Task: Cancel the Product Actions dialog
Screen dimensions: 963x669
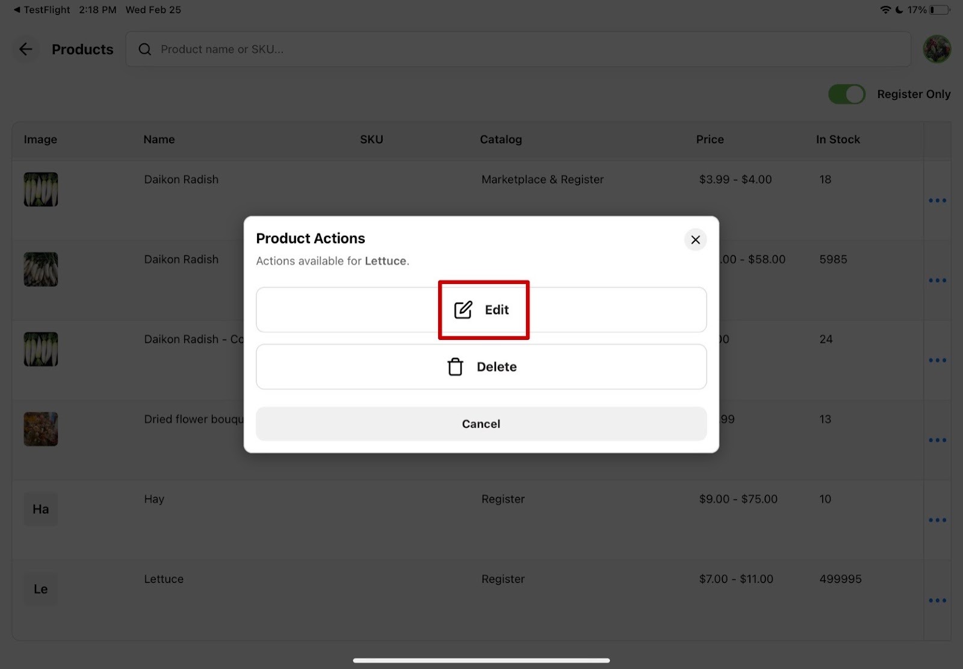Action: [x=481, y=424]
